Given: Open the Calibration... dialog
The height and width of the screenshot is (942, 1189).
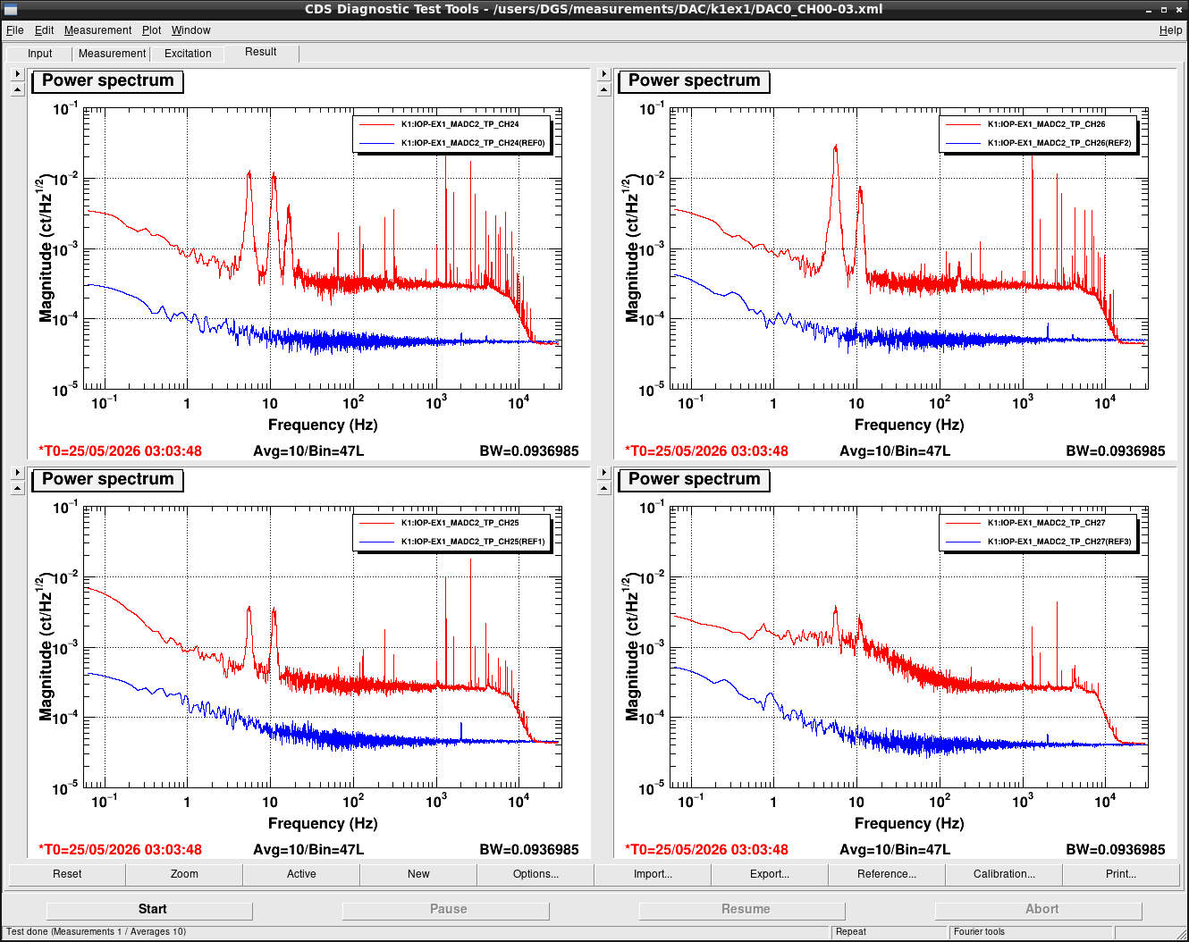Looking at the screenshot, I should click(1004, 874).
